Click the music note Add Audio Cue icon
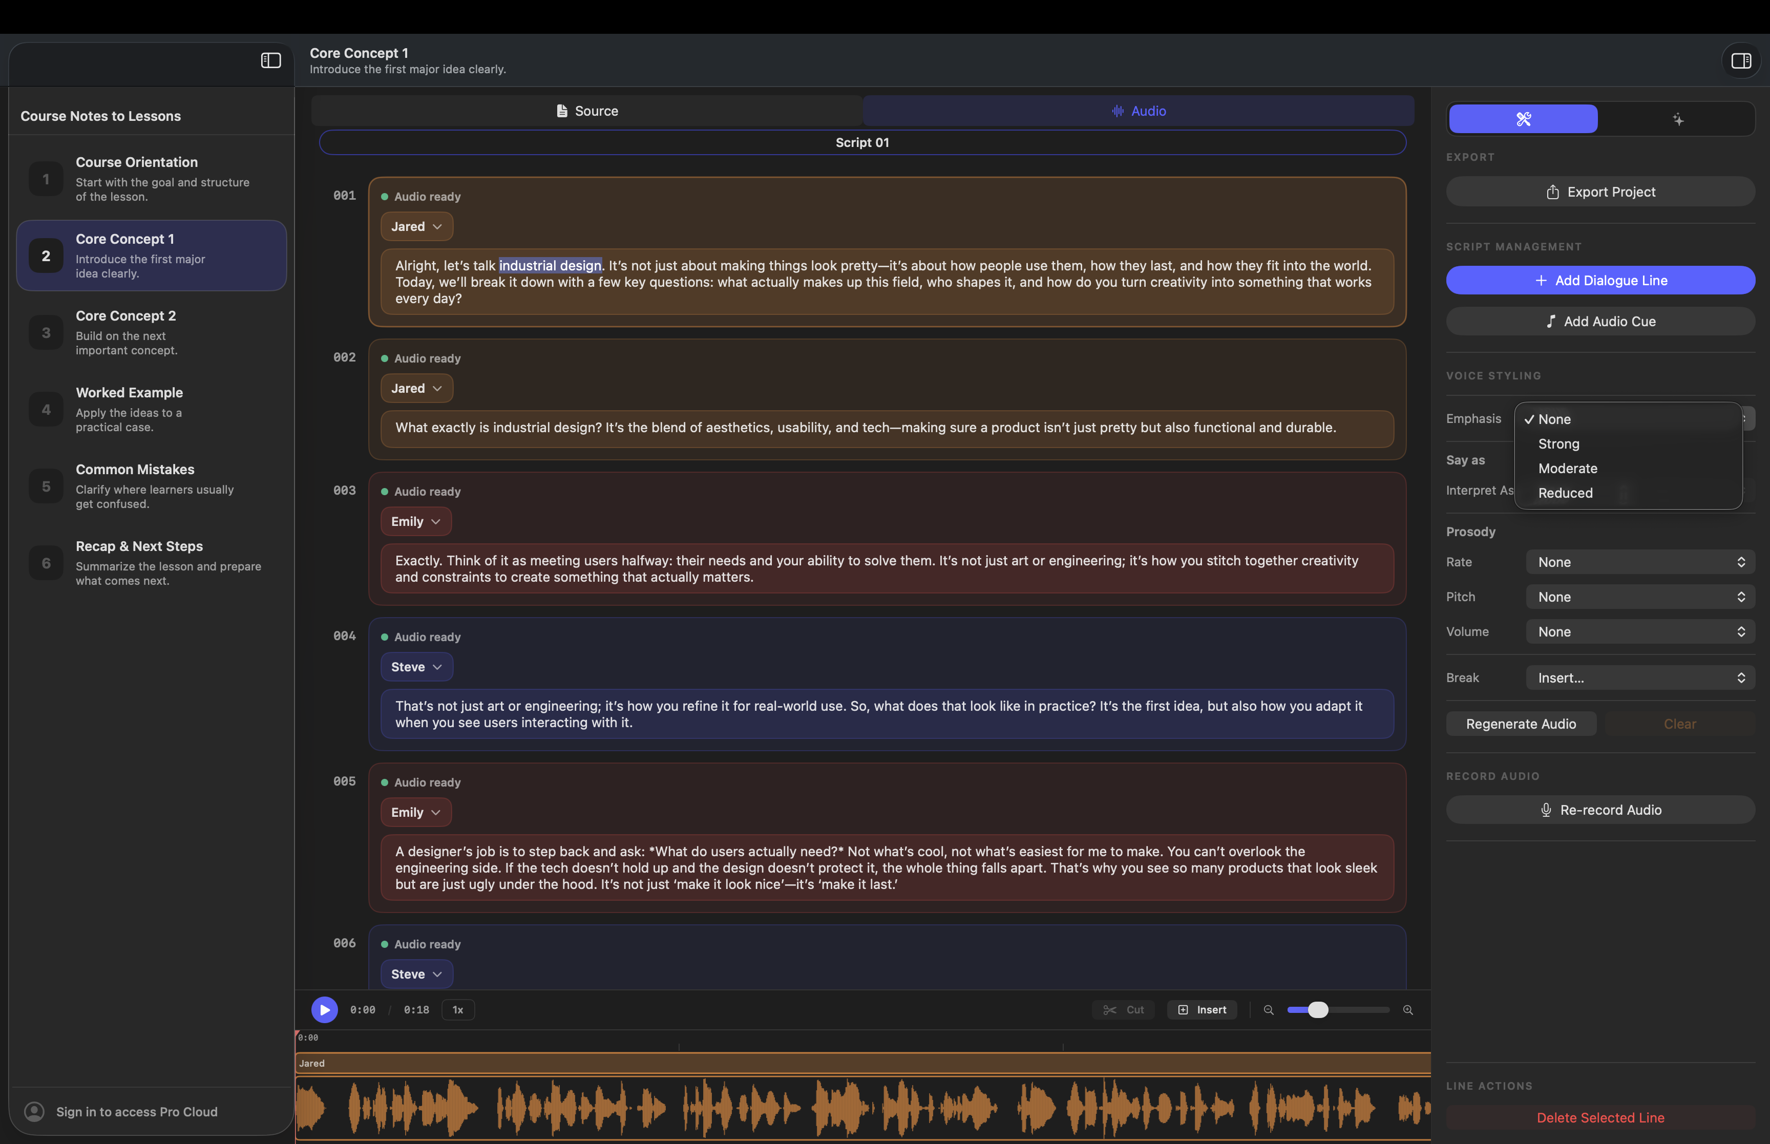 1551,321
